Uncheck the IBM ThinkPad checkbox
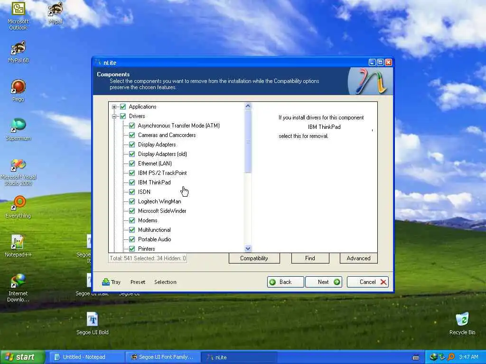The height and width of the screenshot is (364, 486). (132, 182)
